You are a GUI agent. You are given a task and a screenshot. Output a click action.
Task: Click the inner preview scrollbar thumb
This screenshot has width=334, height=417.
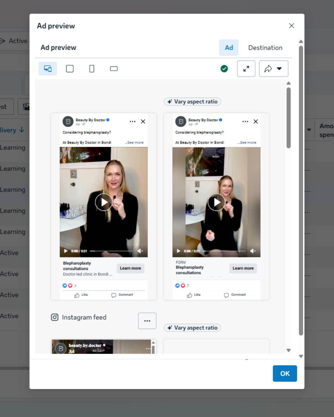[x=289, y=118]
